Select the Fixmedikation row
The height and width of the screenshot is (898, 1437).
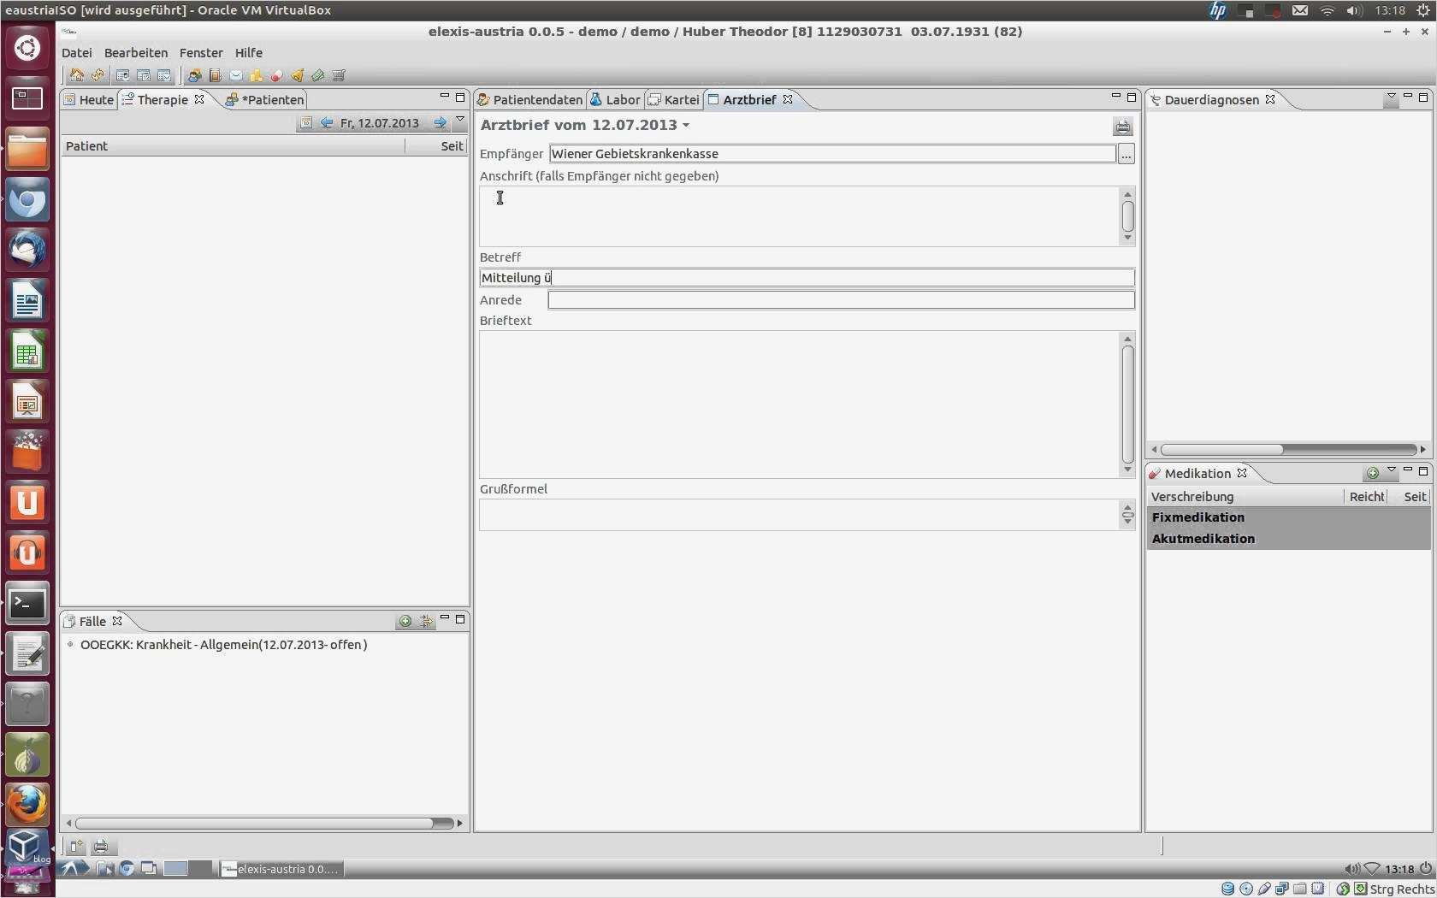tap(1288, 517)
